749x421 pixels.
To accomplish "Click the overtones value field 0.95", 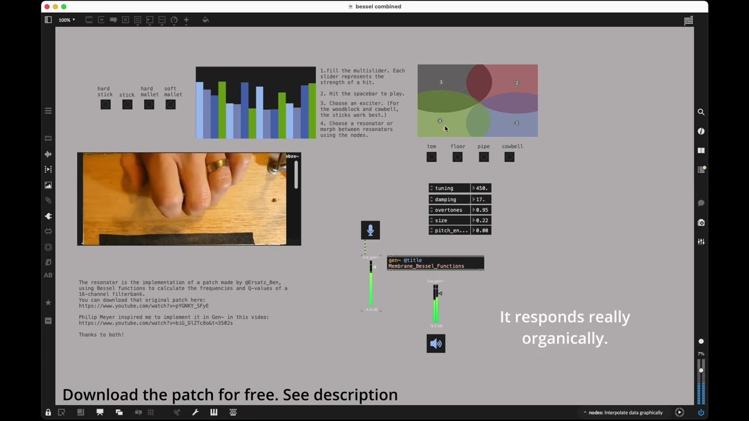I will [x=481, y=210].
